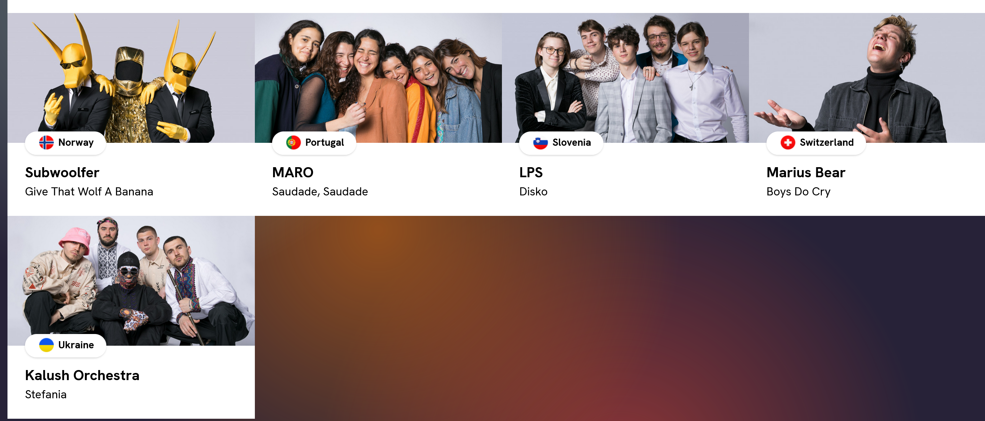Select the Subwoolfer artist name

coord(62,172)
